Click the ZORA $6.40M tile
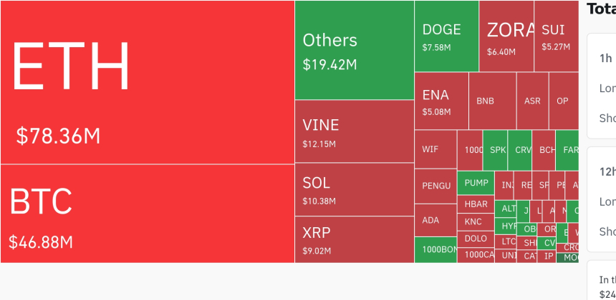 pyautogui.click(x=506, y=36)
